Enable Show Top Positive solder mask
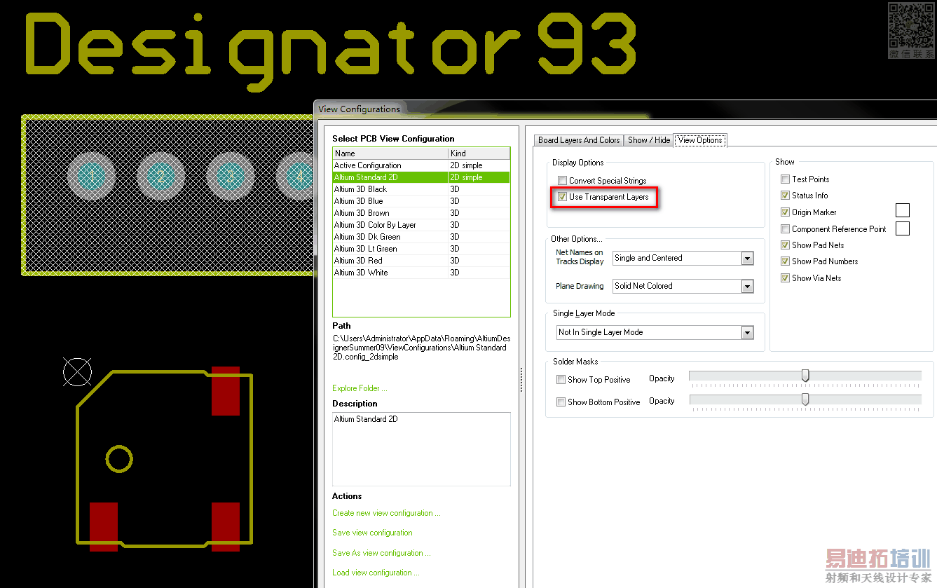The width and height of the screenshot is (937, 588). 561,380
